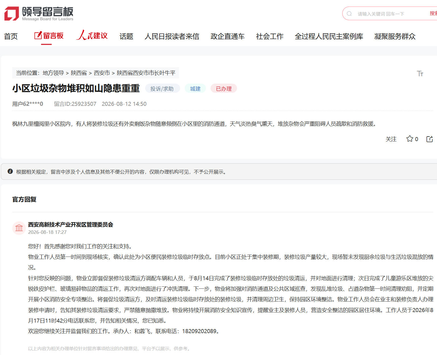The height and width of the screenshot is (355, 437).
Task: Open the 政企直通车 navigation item
Action: pyautogui.click(x=228, y=36)
